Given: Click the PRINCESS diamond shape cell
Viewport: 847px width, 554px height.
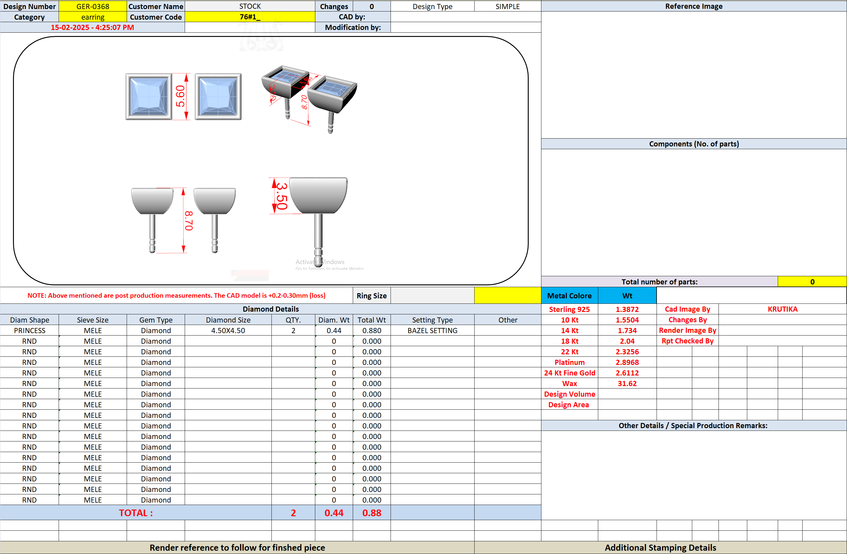Looking at the screenshot, I should 30,330.
